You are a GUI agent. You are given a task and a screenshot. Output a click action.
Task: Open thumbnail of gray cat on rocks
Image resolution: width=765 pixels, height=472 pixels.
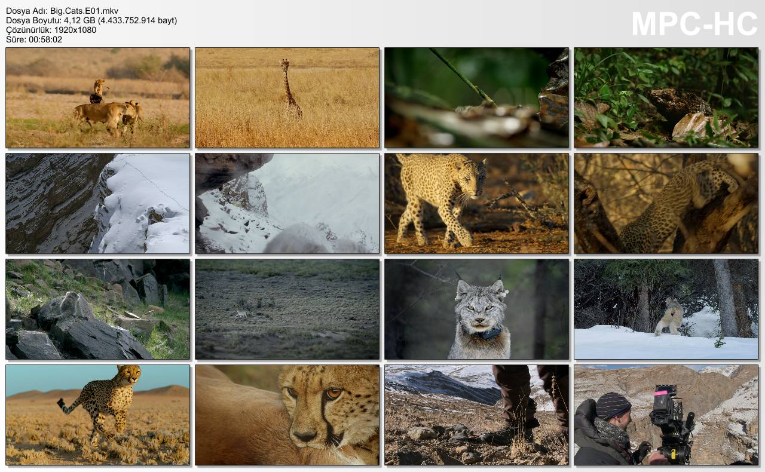pyautogui.click(x=98, y=309)
